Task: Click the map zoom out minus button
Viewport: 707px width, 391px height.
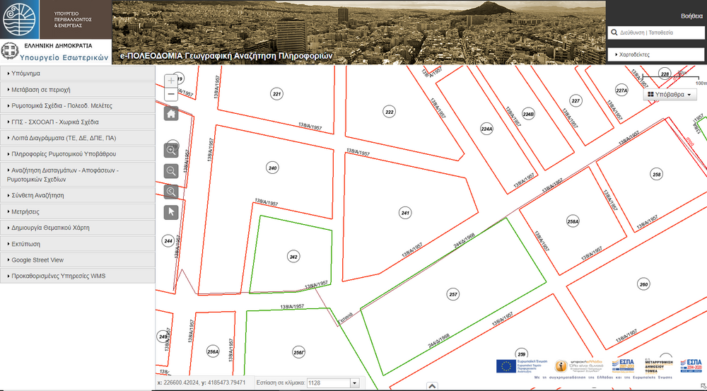Action: (171, 95)
